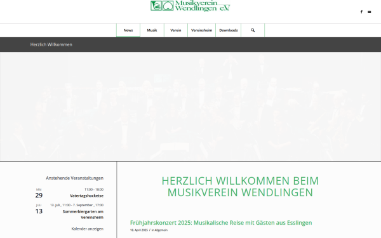Click the Mai 29 date badge
This screenshot has width=381, height=238.
coord(39,194)
